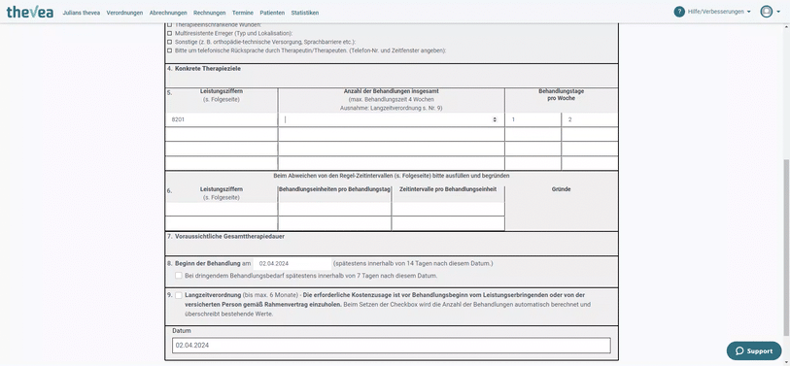The width and height of the screenshot is (790, 366).
Task: Open Julians thevea menu
Action: coord(81,13)
